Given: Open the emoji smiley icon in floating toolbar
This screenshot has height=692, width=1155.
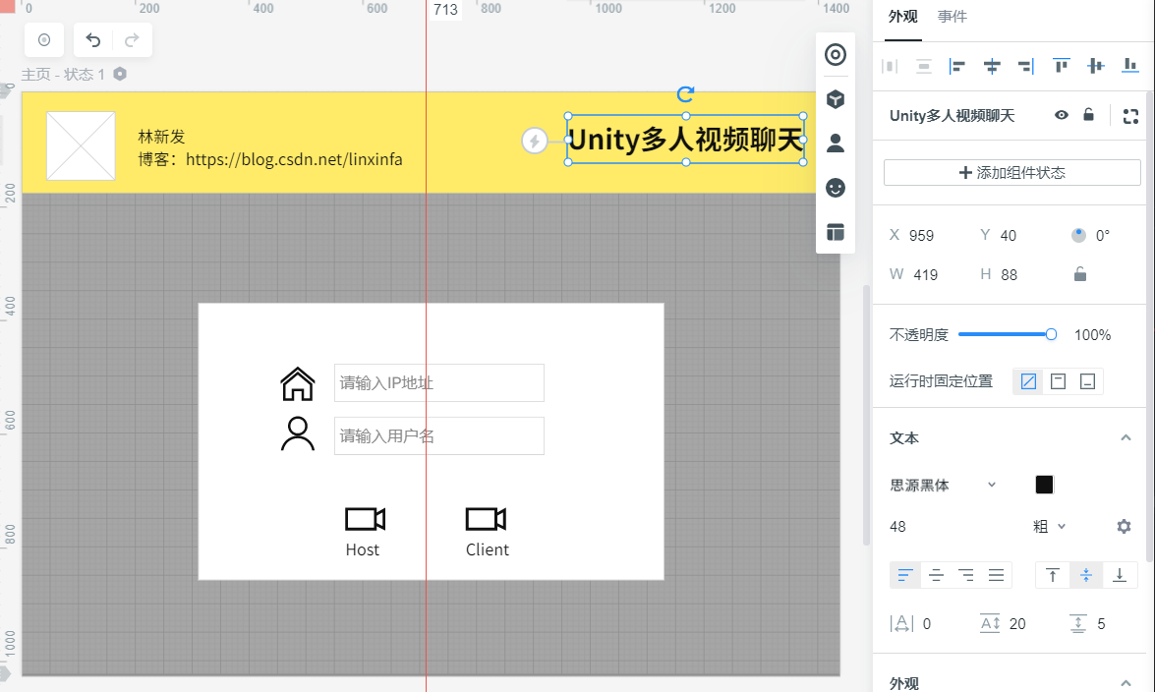Looking at the screenshot, I should (x=835, y=187).
